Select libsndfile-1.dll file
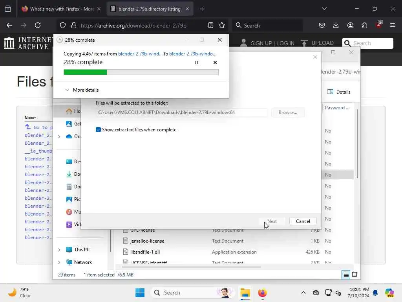This screenshot has width=402, height=302. (145, 252)
